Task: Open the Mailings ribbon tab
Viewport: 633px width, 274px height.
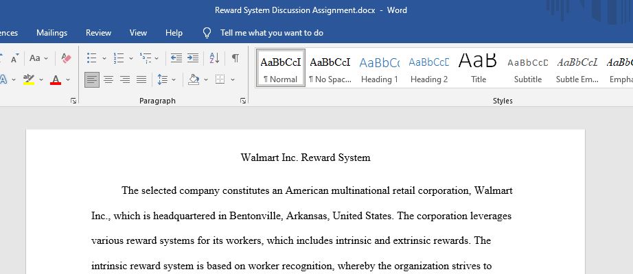Action: point(51,33)
